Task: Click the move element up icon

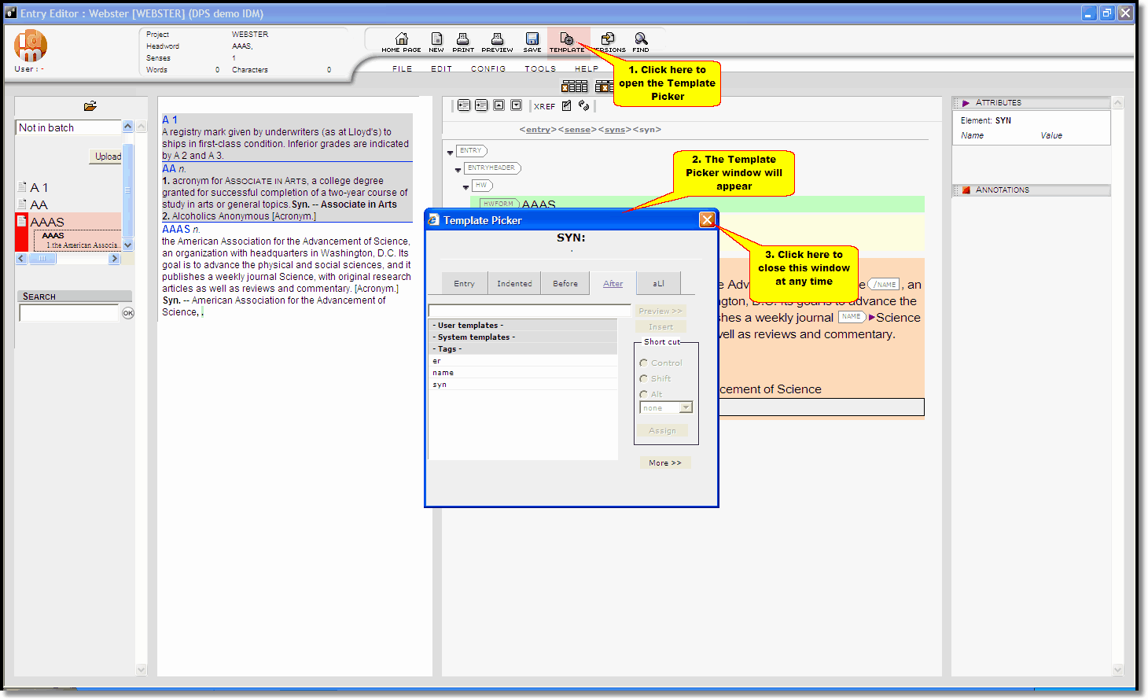Action: (499, 105)
